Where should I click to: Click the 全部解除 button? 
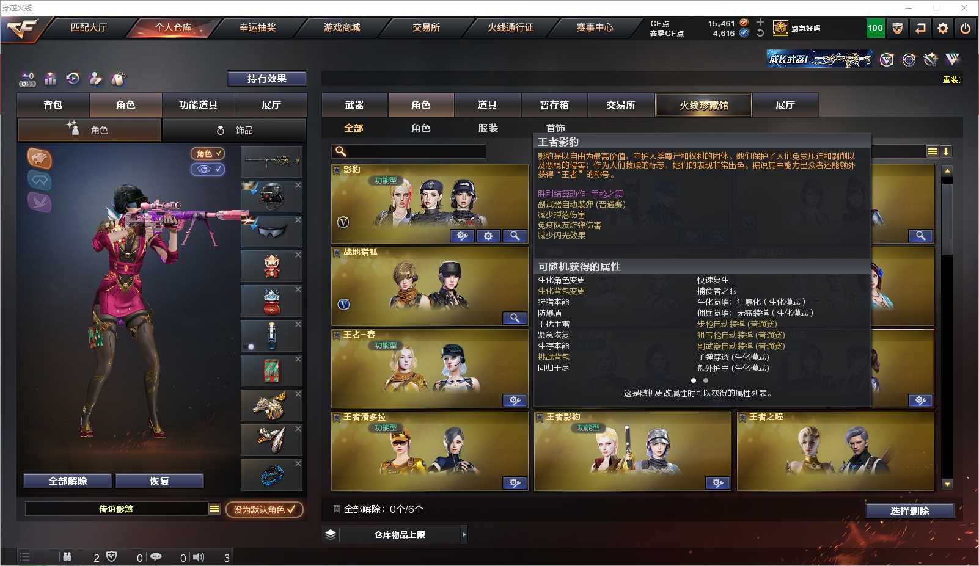[x=68, y=481]
